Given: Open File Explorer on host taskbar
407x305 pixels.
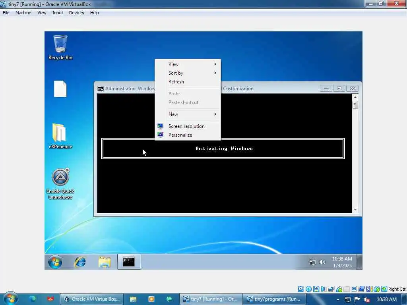Looking at the screenshot, I should click(x=133, y=299).
